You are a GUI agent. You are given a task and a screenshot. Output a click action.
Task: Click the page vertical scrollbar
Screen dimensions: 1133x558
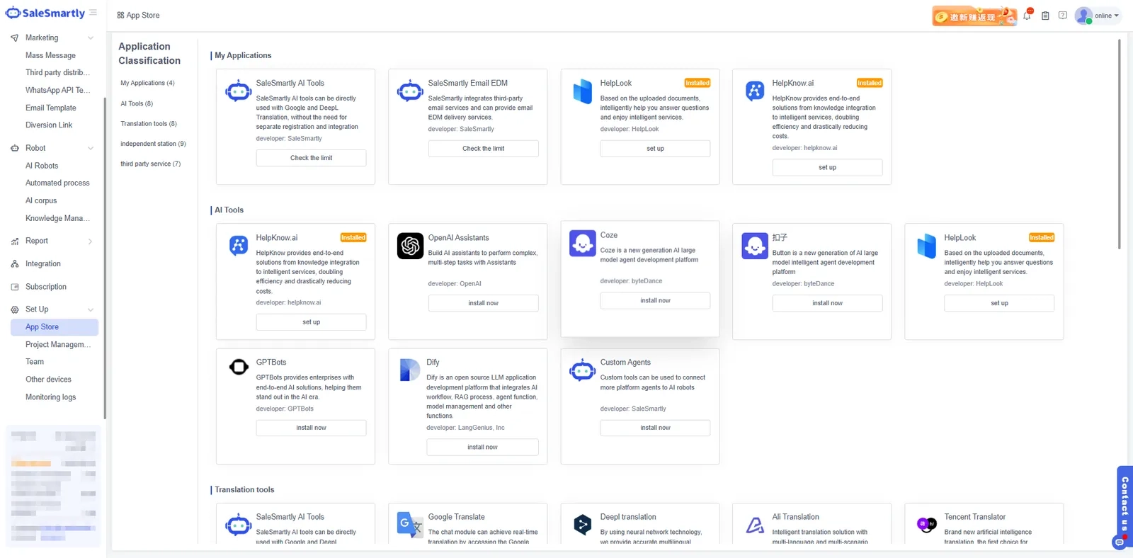pos(1120,144)
